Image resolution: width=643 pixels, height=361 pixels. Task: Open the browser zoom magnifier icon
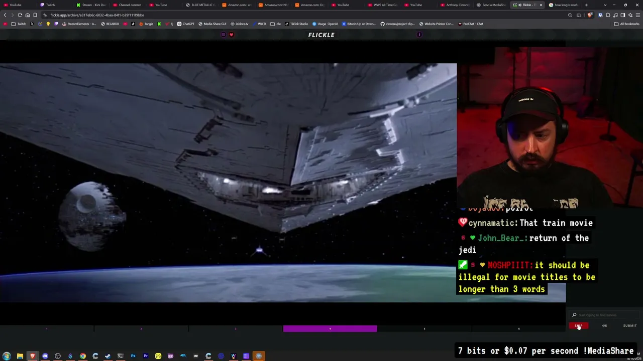pos(570,15)
